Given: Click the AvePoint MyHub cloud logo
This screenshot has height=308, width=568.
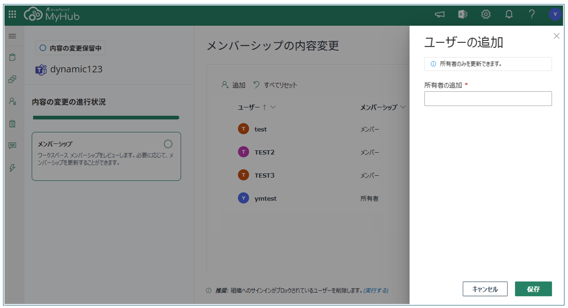Looking at the screenshot, I should pyautogui.click(x=51, y=14).
